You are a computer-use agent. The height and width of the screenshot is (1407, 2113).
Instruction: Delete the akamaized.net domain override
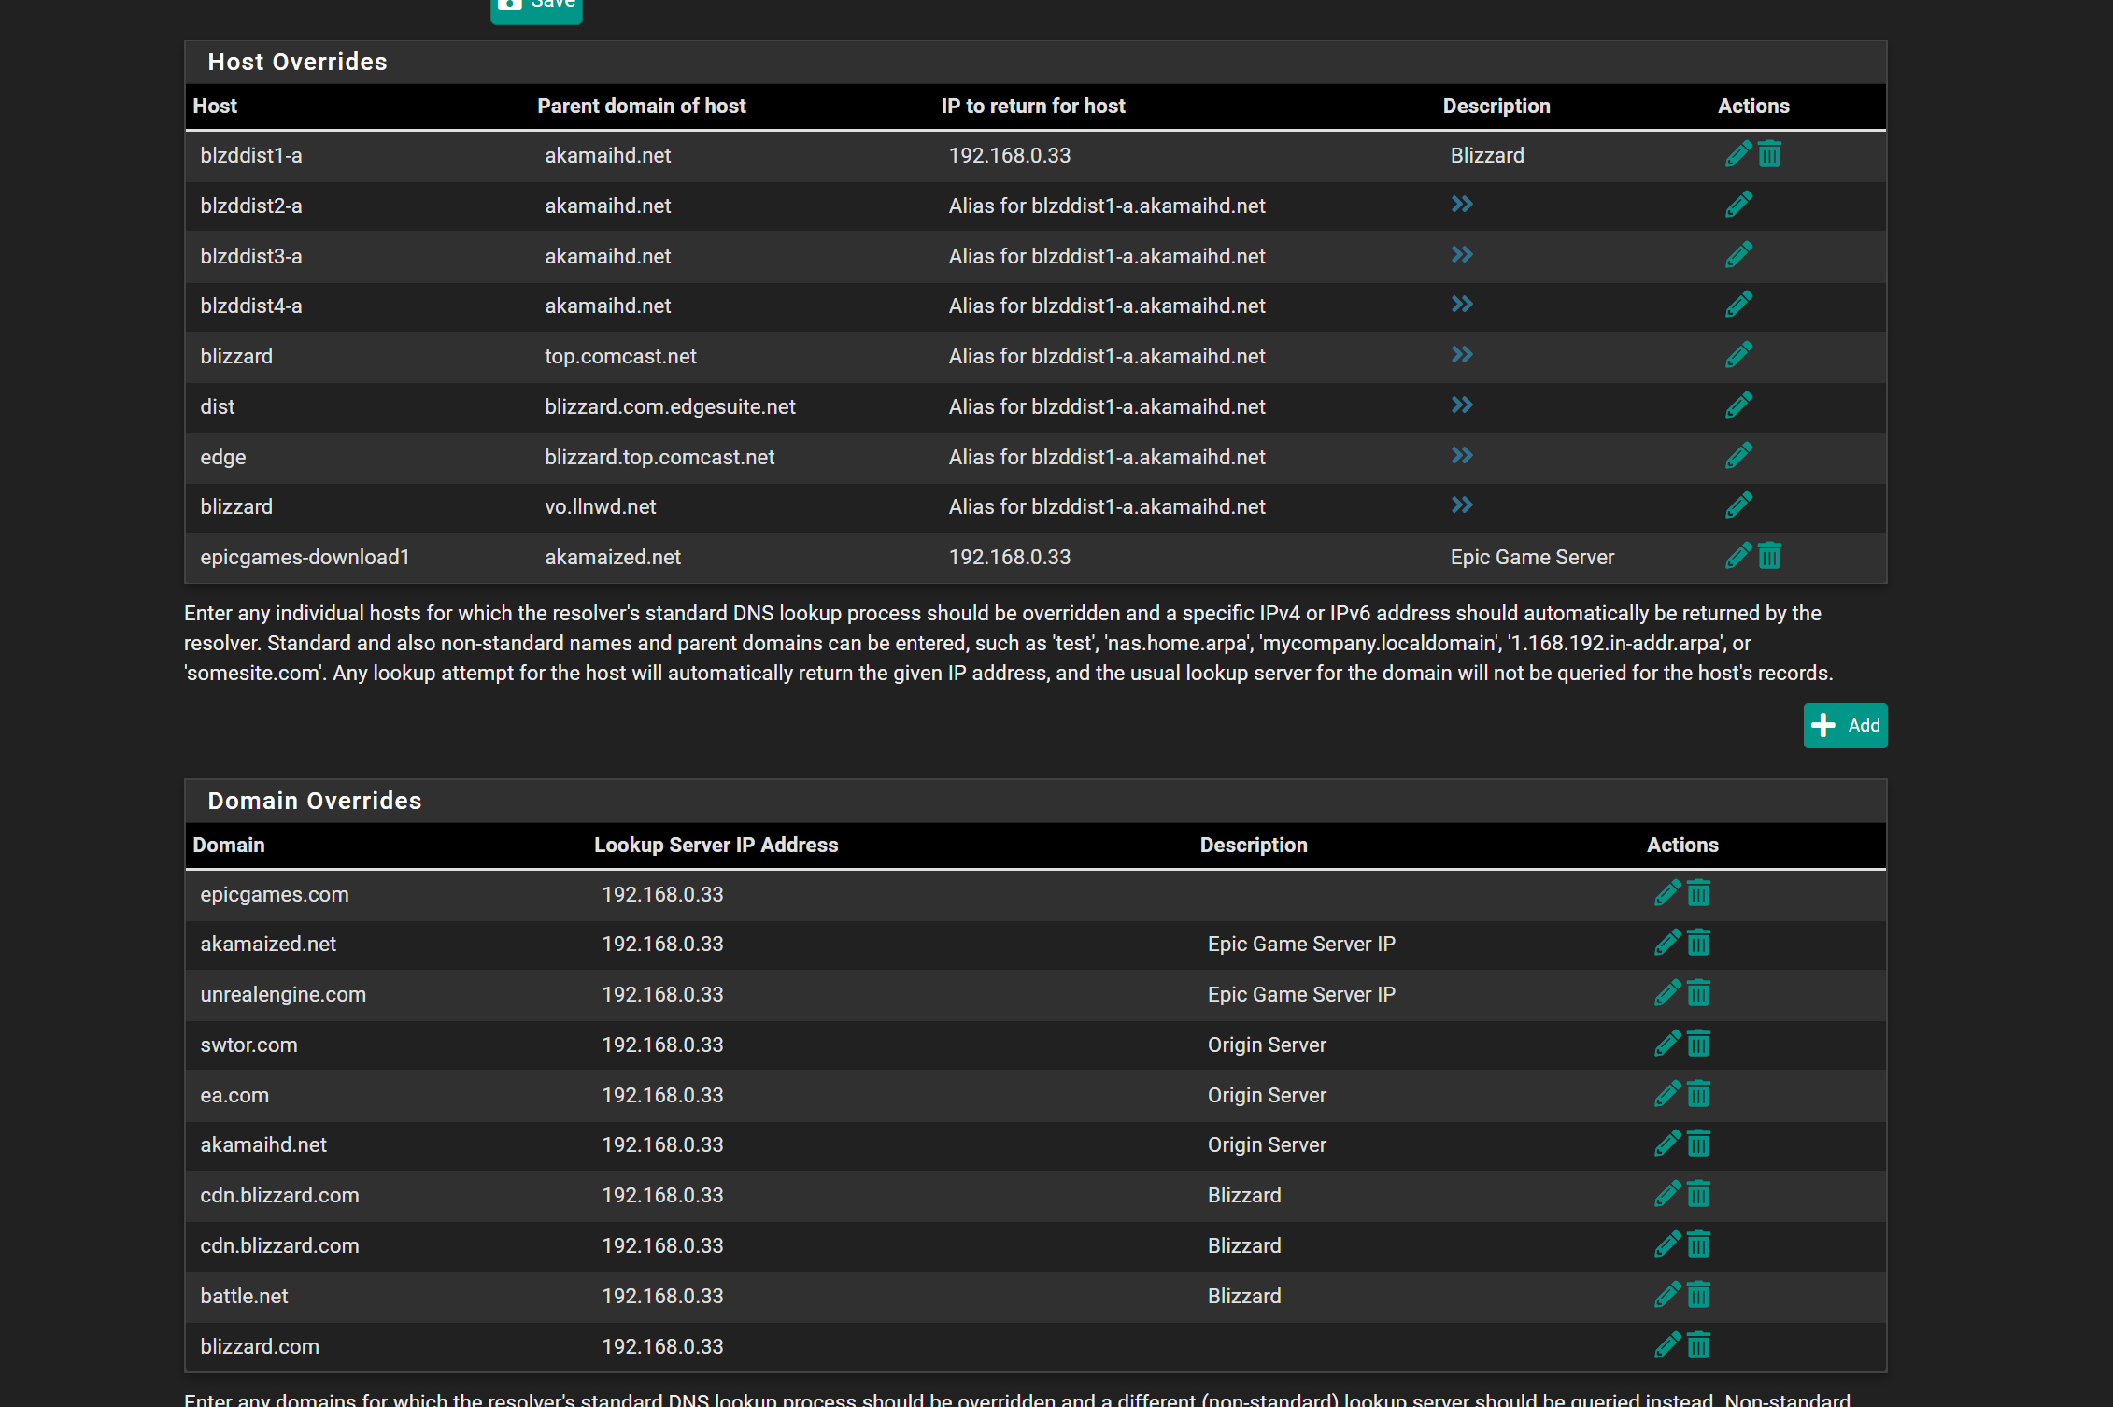tap(1698, 943)
